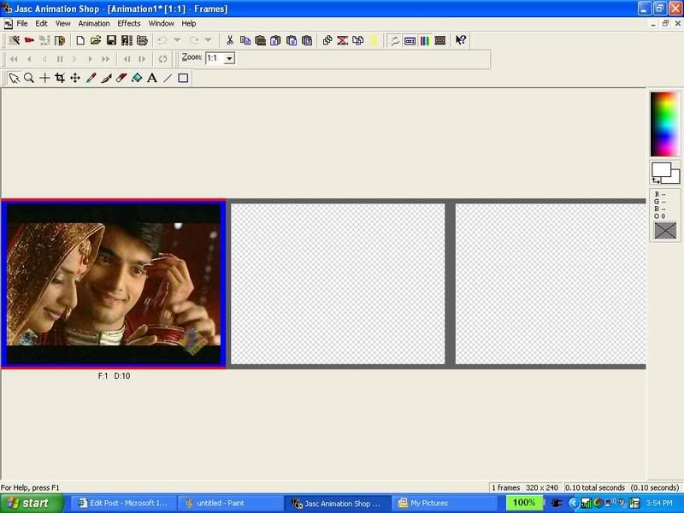Pause the animation playback

60,59
